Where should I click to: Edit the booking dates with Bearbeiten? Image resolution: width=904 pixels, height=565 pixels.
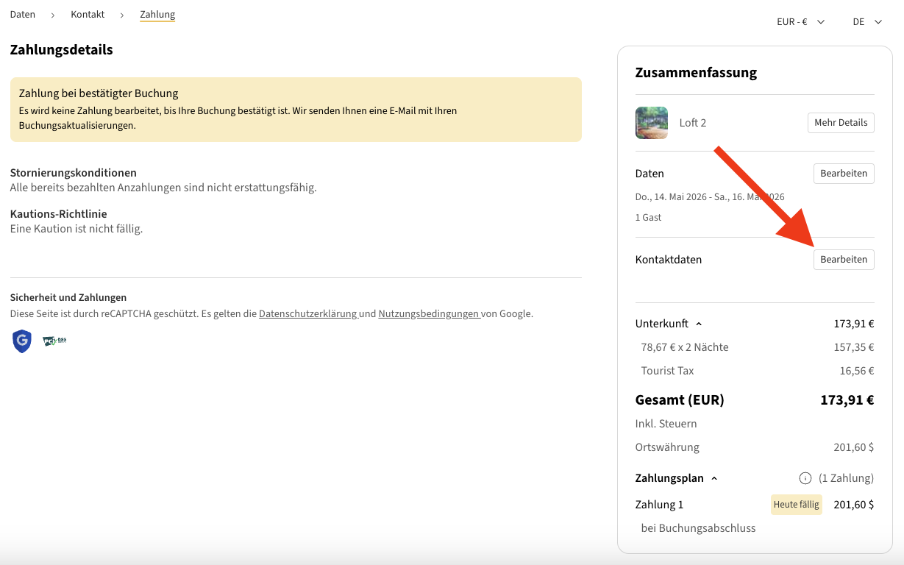(x=844, y=174)
